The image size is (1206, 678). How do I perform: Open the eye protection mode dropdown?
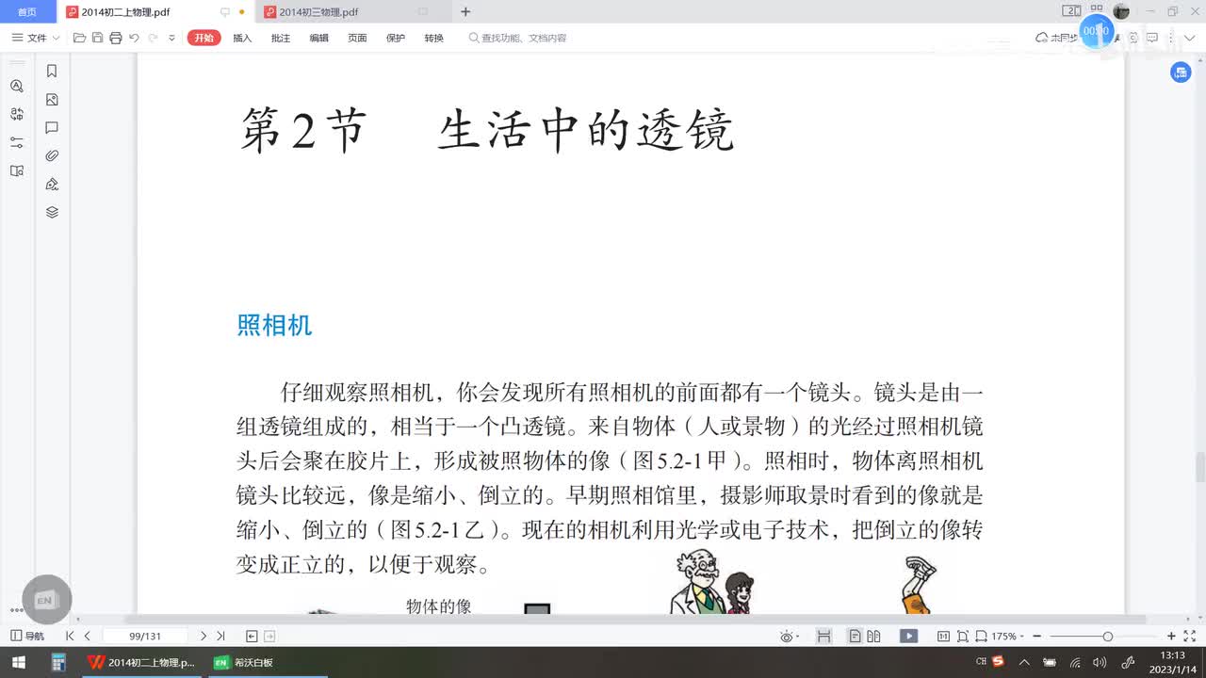click(789, 637)
